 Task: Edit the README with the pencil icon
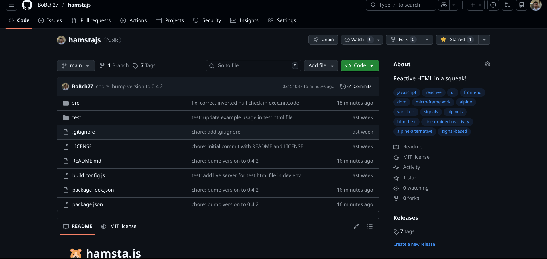[x=356, y=226]
